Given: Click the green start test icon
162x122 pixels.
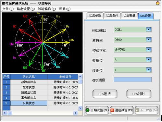Looking at the screenshot, I should [87, 110].
